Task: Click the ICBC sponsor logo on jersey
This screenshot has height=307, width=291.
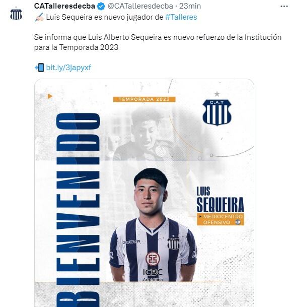Action: [153, 272]
